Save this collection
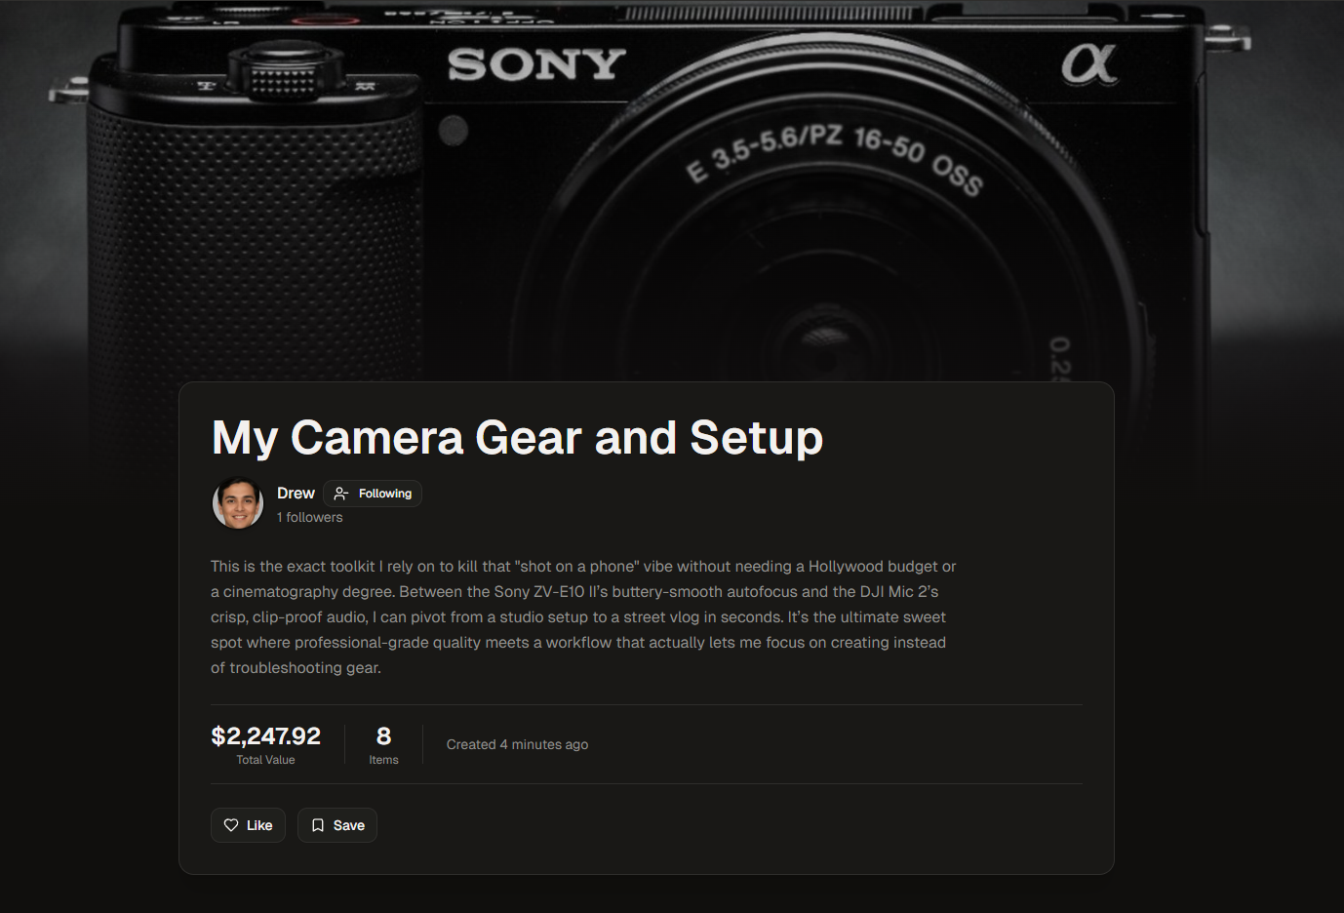 pos(337,825)
